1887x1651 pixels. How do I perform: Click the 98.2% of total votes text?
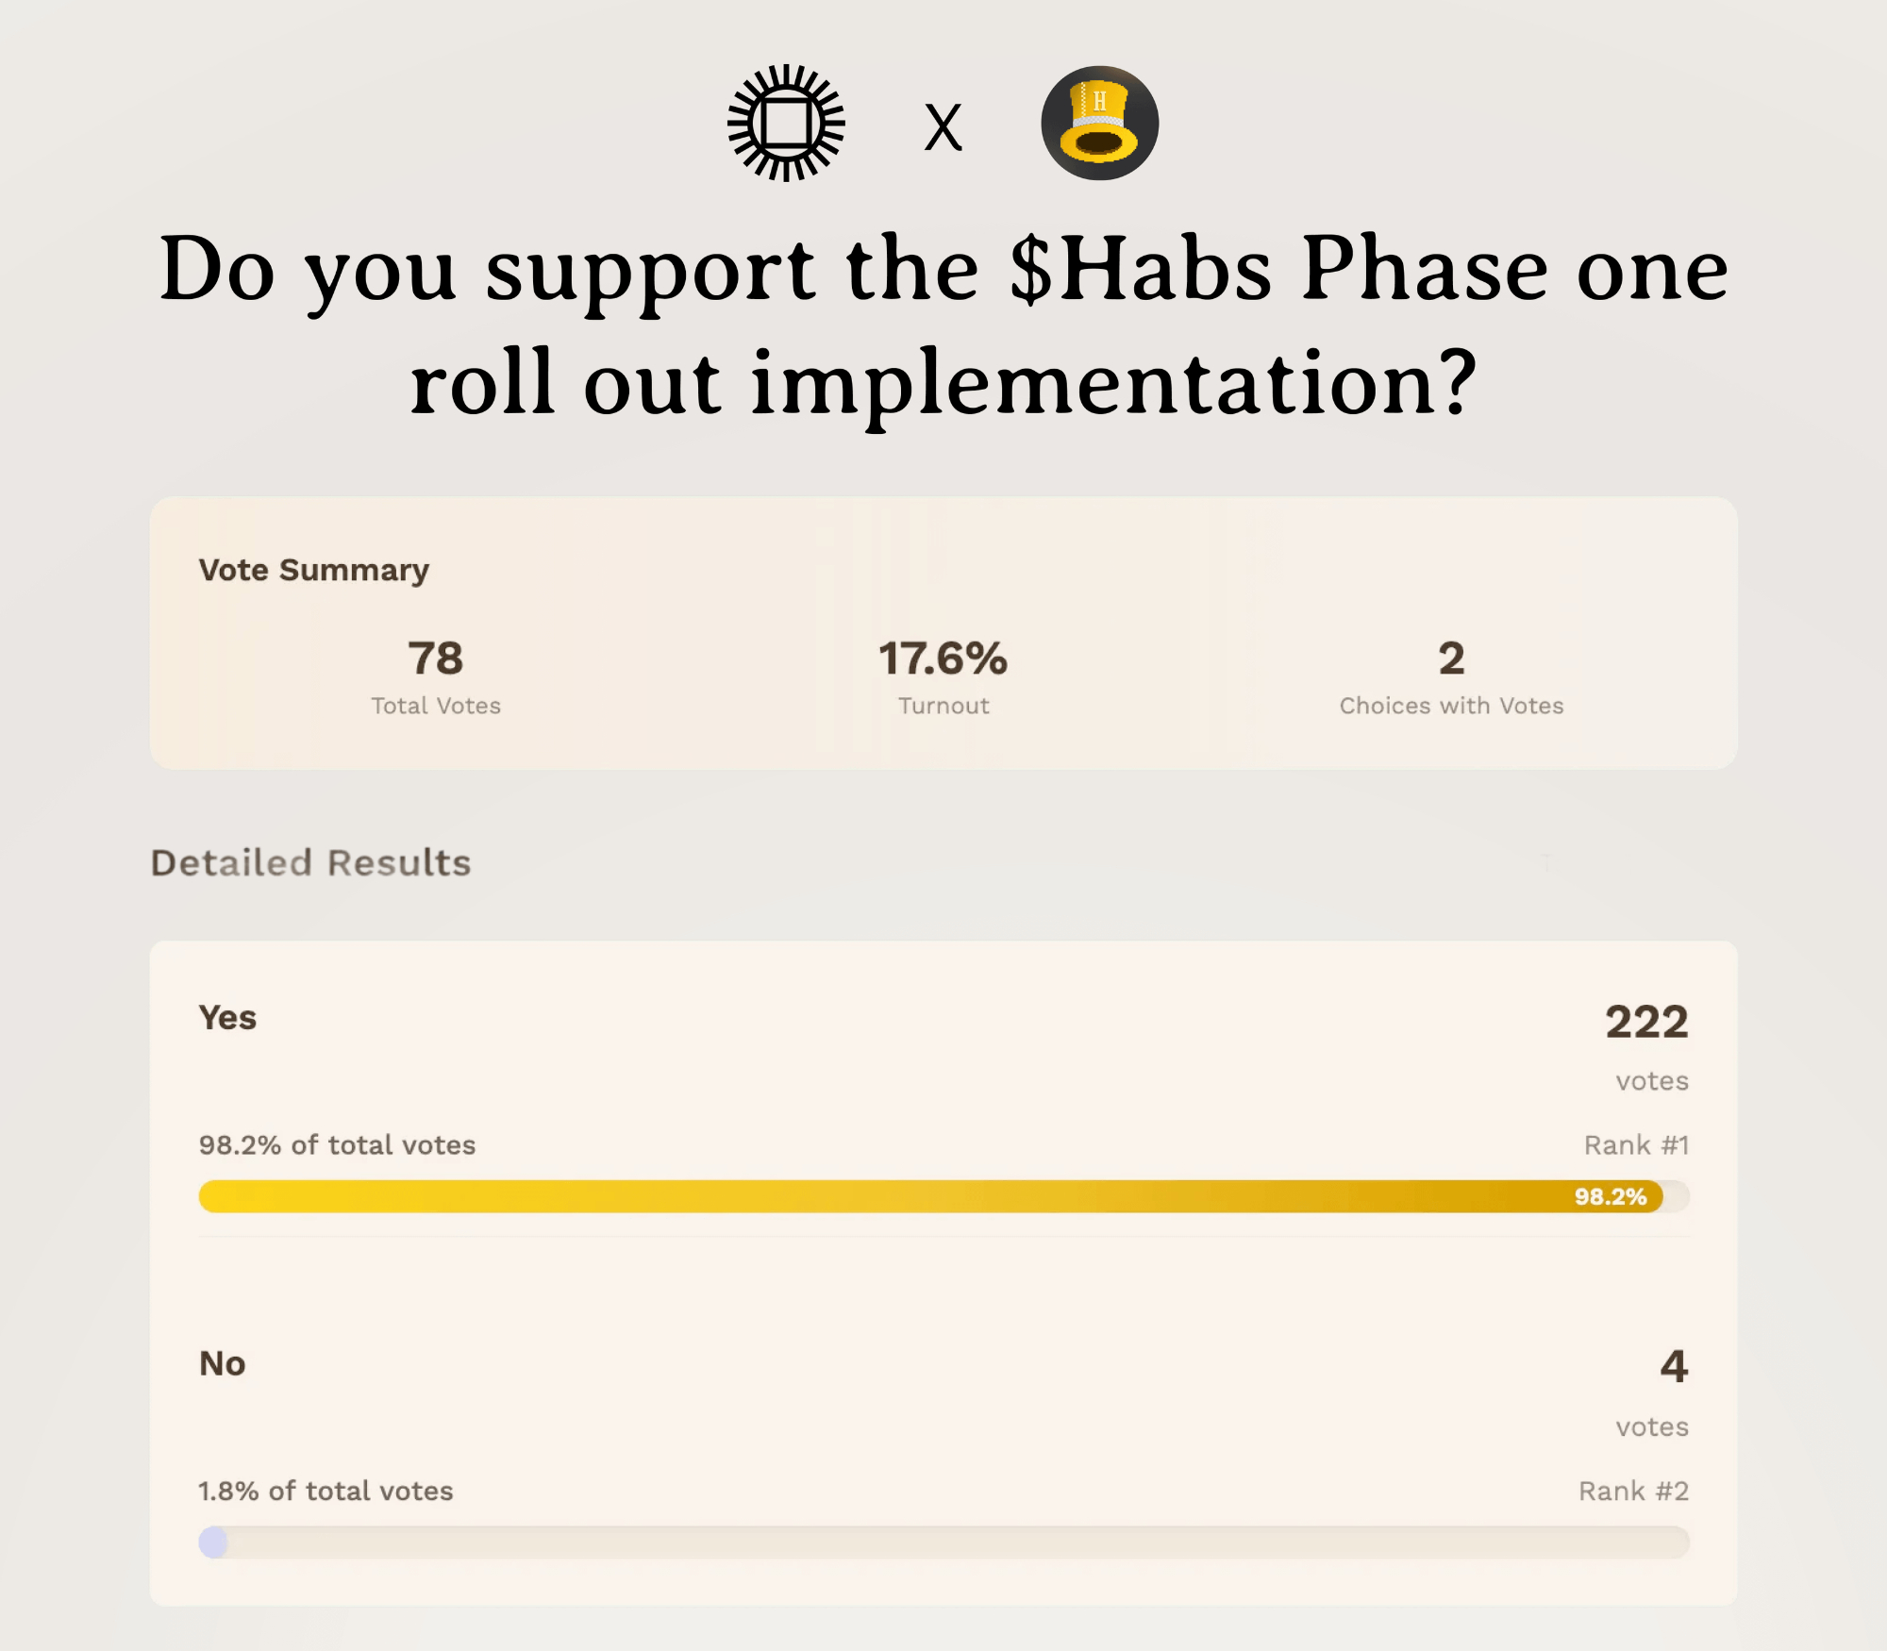pos(337,1144)
